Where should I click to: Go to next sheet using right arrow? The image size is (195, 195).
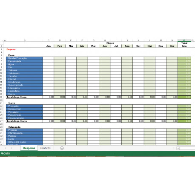[x=11, y=148]
